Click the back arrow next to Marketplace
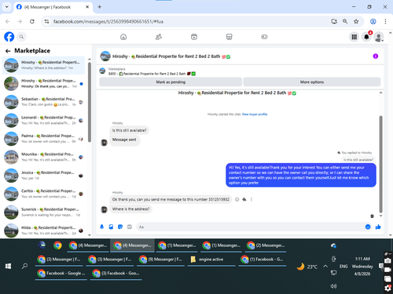This screenshot has height=294, width=393. [8, 51]
